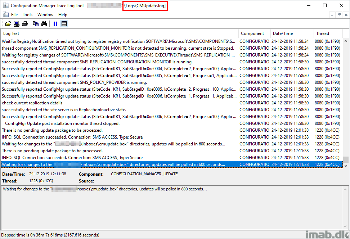Click inside the log message detail text box

pos(172,208)
